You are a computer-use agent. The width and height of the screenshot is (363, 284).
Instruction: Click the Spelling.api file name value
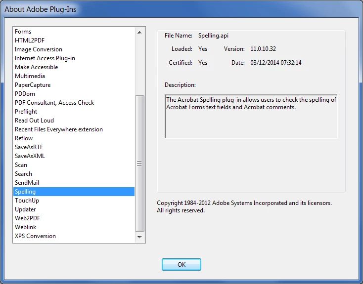pos(213,36)
